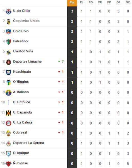This screenshot has height=168, width=132.
Task: Click the U. de Chile team crest
Action: click(x=9, y=11)
